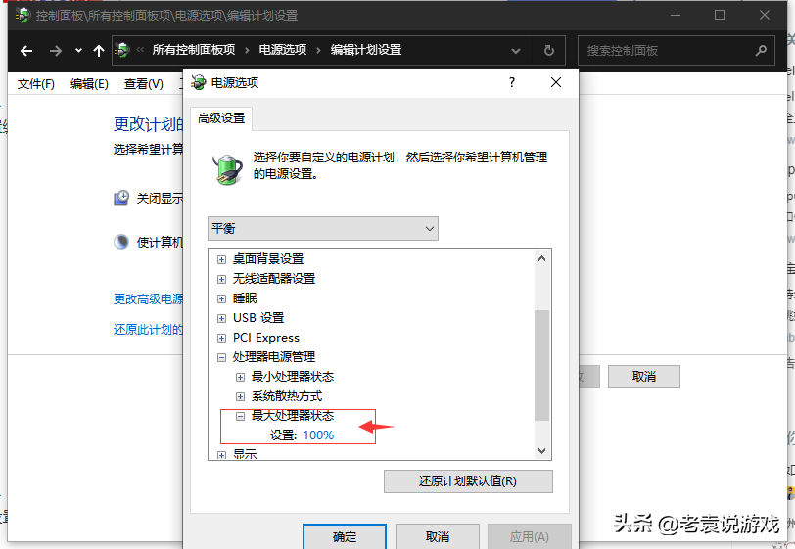The width and height of the screenshot is (795, 549).
Task: Click 取消 in the 编辑计划设置 window
Action: [x=644, y=376]
